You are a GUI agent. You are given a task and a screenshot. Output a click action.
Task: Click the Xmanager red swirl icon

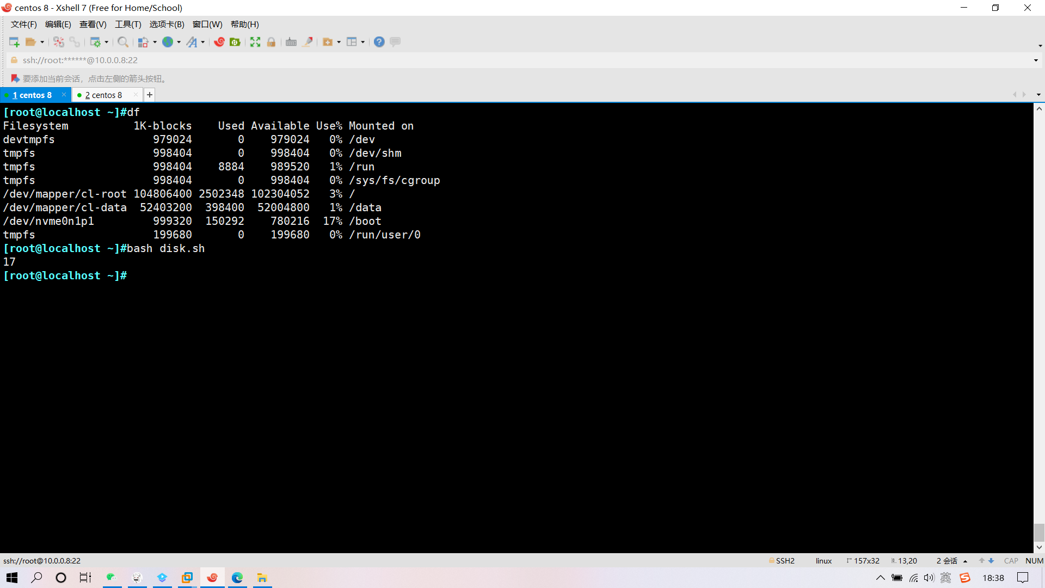pos(219,42)
